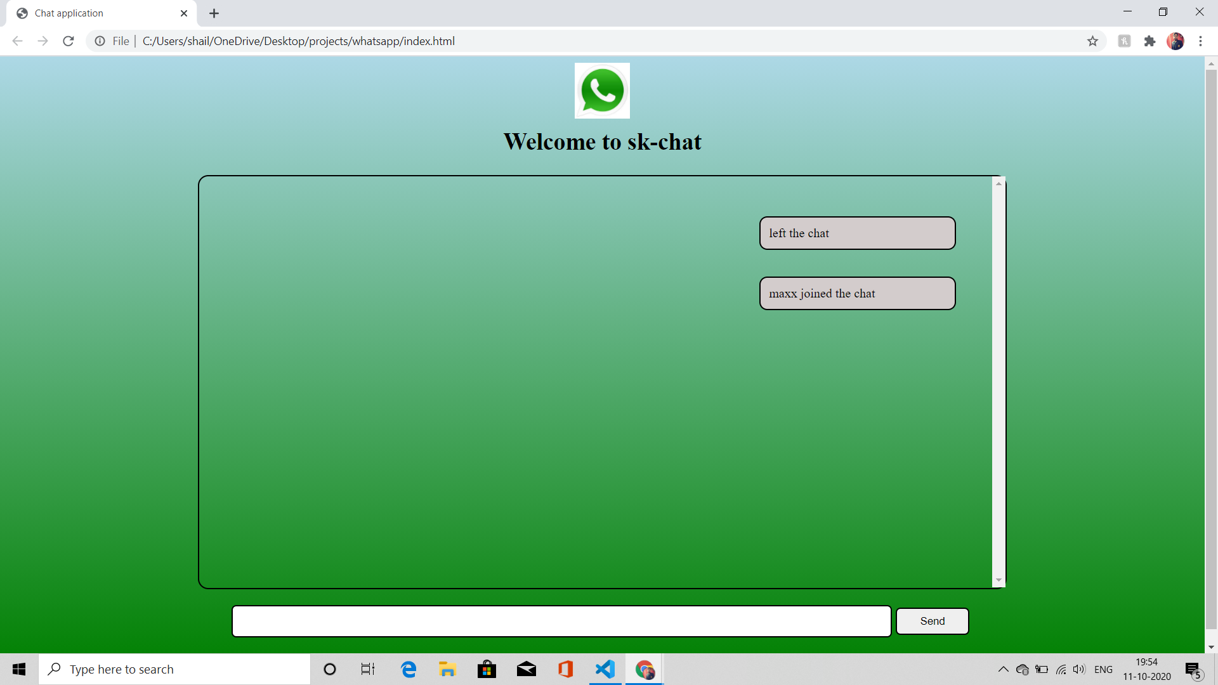1218x685 pixels.
Task: Open the Mail app from the taskbar
Action: (527, 669)
